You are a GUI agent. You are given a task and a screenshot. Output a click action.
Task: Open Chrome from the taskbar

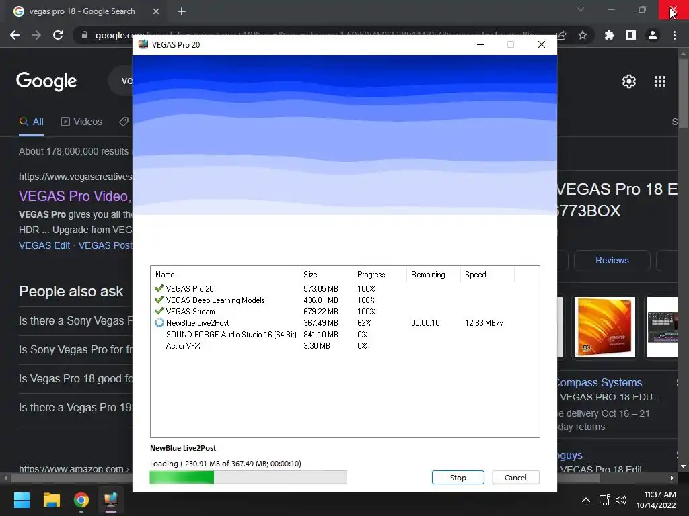81,500
